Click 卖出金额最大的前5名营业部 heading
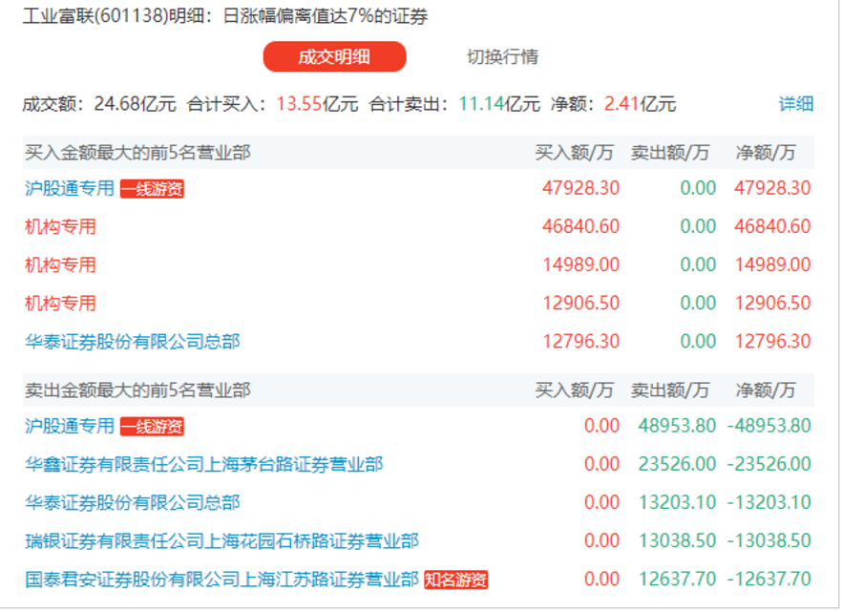Viewport: 842px width, 612px height. (137, 390)
